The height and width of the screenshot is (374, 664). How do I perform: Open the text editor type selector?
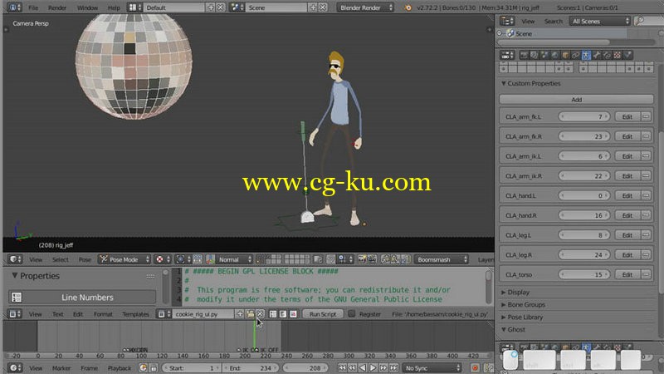15,314
